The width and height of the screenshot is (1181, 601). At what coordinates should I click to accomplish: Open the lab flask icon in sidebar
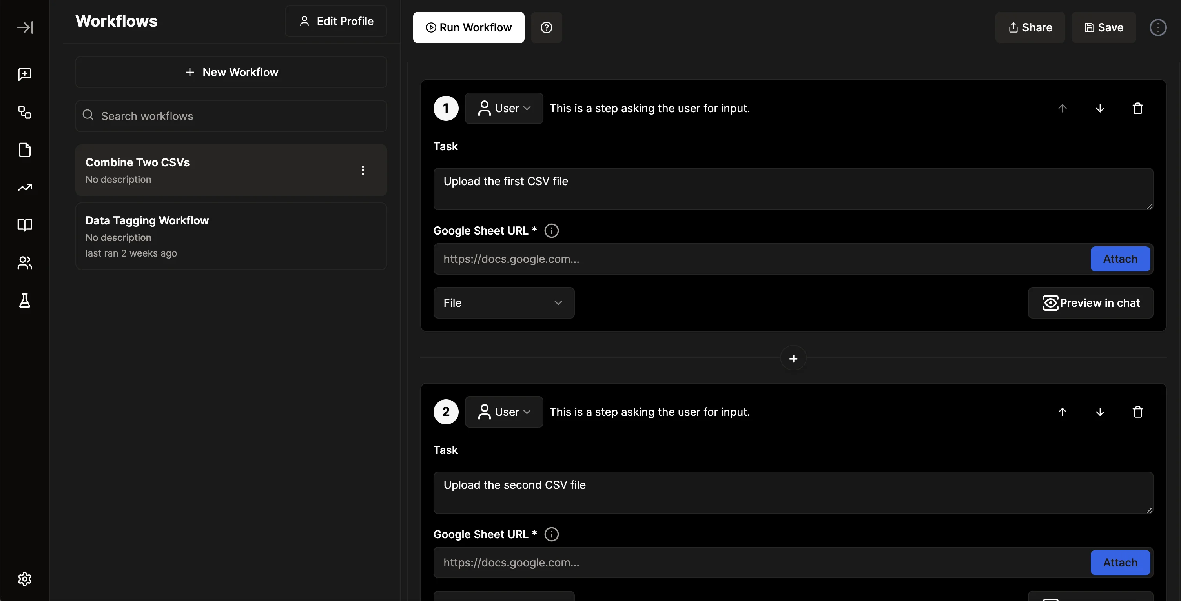pos(25,301)
